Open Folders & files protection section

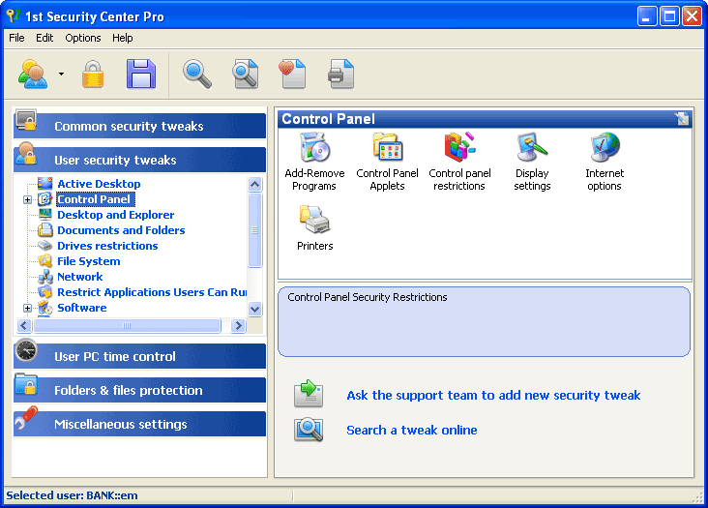tap(139, 390)
